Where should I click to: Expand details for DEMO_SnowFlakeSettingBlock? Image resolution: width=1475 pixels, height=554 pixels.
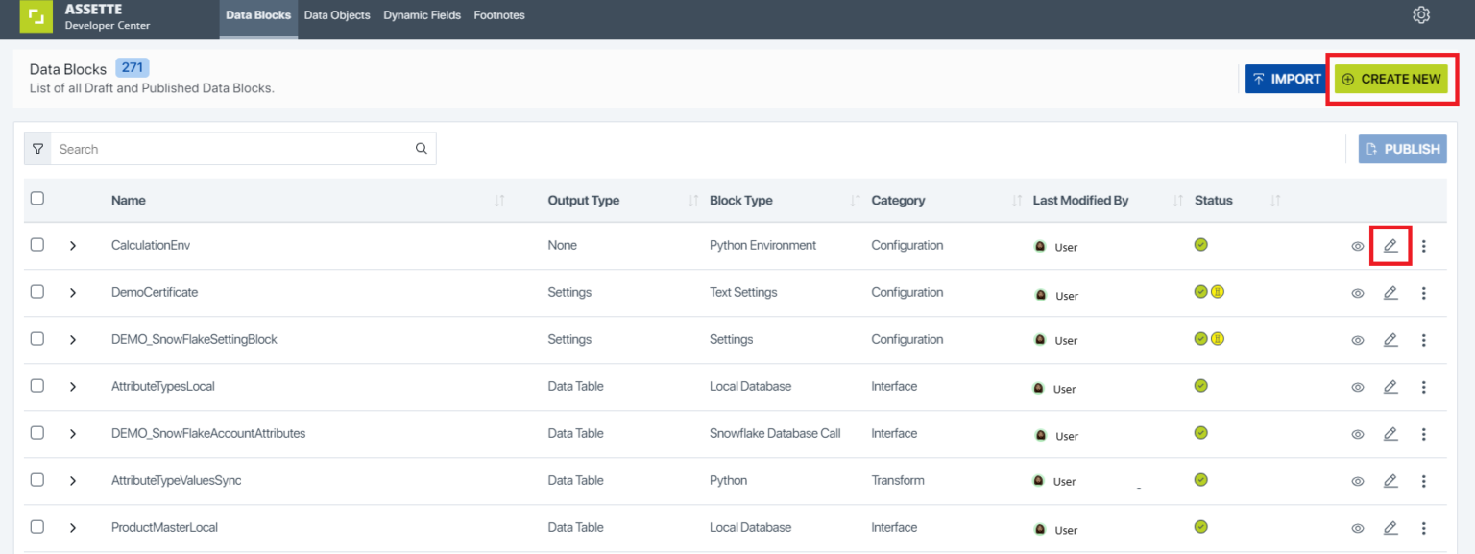[71, 339]
